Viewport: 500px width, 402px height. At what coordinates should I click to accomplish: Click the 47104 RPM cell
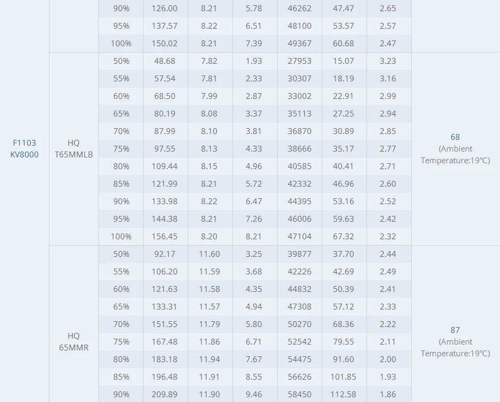299,237
